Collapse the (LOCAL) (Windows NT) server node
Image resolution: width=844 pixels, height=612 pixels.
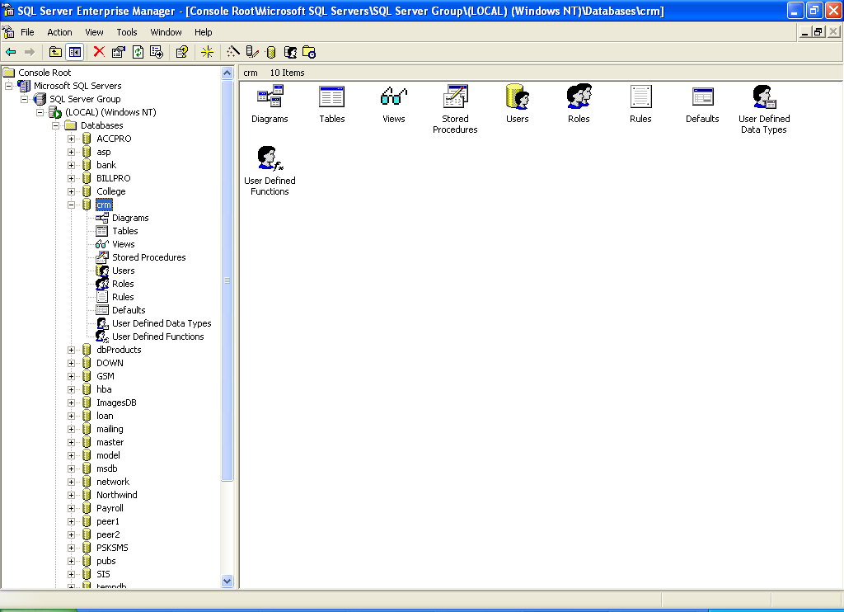[40, 112]
